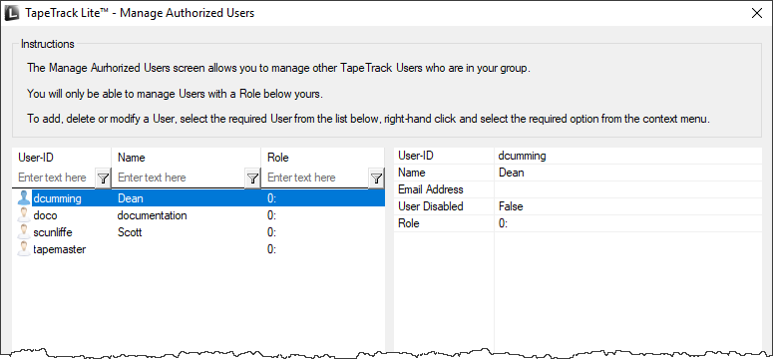Viewport: 773px width, 359px height.
Task: Select the doco user row
Action: point(198,215)
